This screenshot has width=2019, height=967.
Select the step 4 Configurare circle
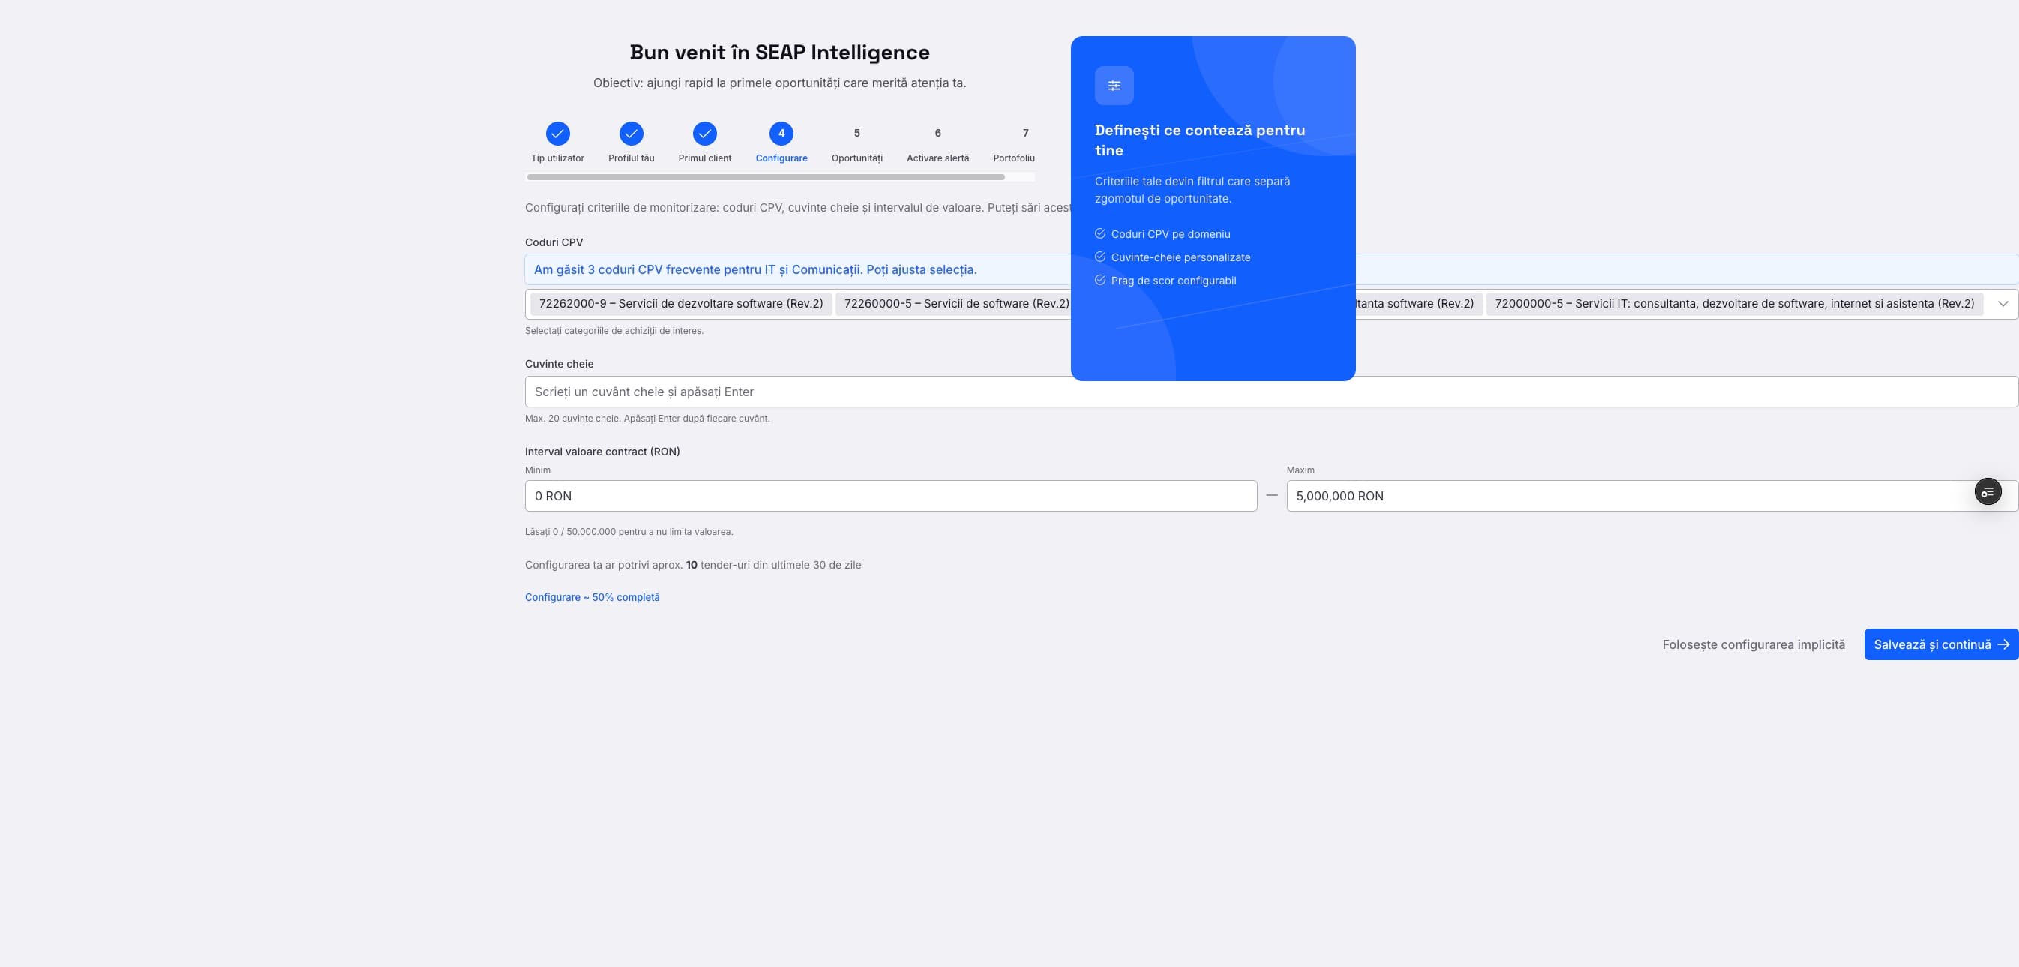(781, 134)
